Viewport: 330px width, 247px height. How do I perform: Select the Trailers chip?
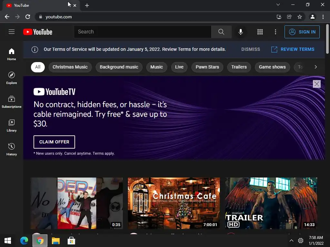click(239, 67)
